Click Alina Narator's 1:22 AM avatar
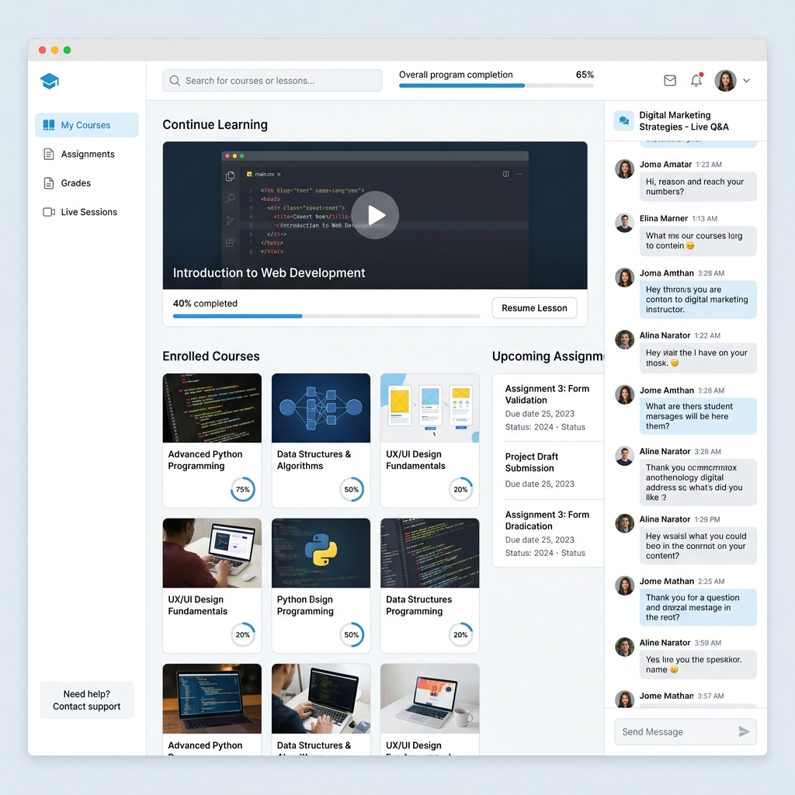 625,340
